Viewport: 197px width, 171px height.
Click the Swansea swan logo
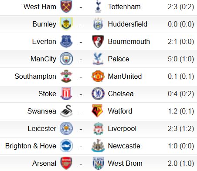(x=66, y=111)
